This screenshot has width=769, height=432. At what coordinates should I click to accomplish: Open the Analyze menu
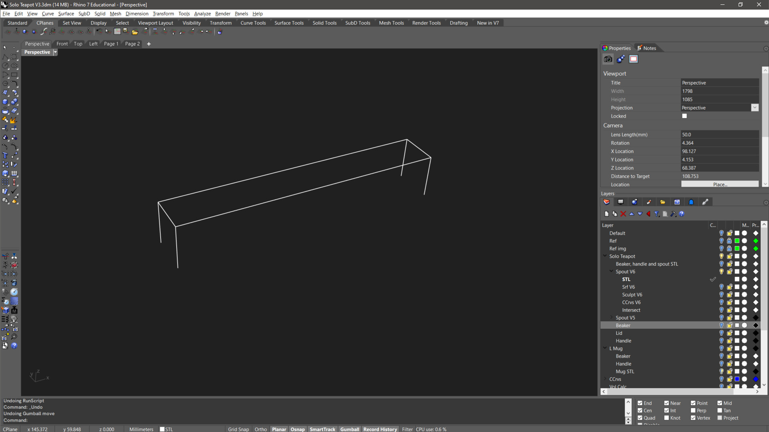coord(202,14)
